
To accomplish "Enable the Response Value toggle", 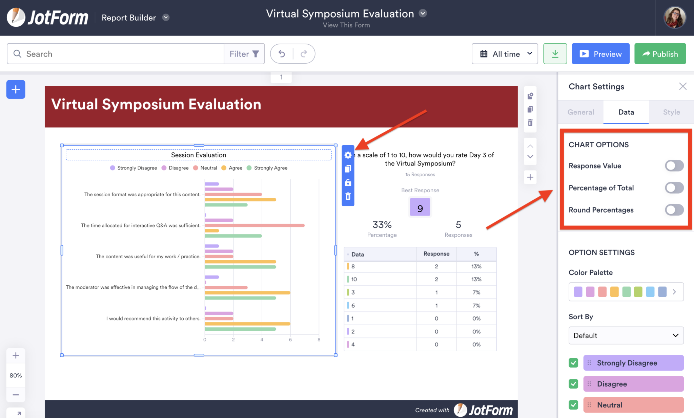I will point(674,166).
